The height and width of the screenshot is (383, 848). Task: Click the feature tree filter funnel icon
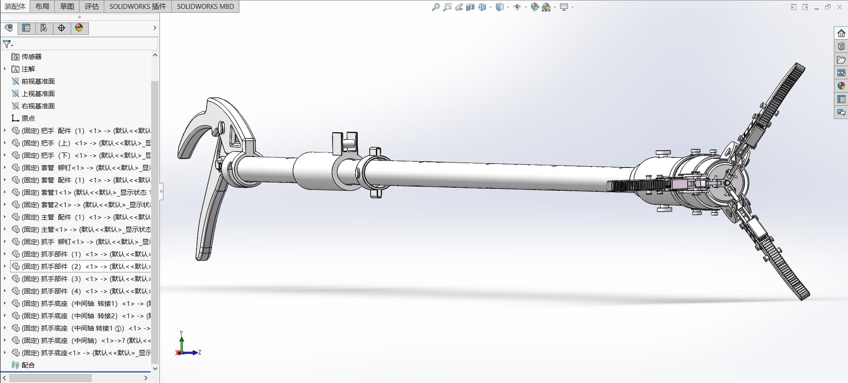pyautogui.click(x=8, y=44)
